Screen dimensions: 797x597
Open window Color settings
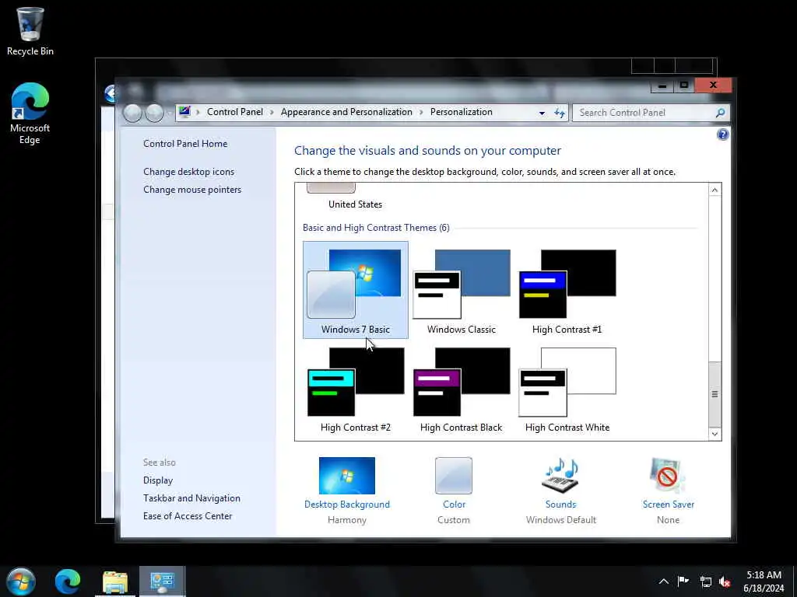coord(454,491)
